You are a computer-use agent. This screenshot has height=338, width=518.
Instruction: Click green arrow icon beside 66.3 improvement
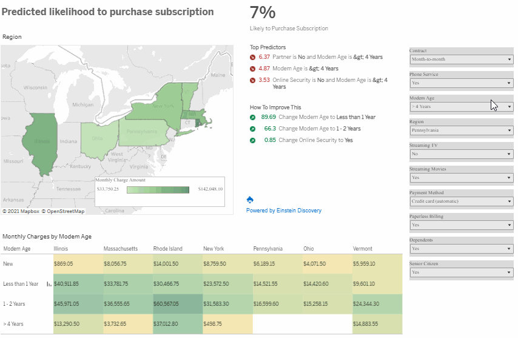[252, 129]
